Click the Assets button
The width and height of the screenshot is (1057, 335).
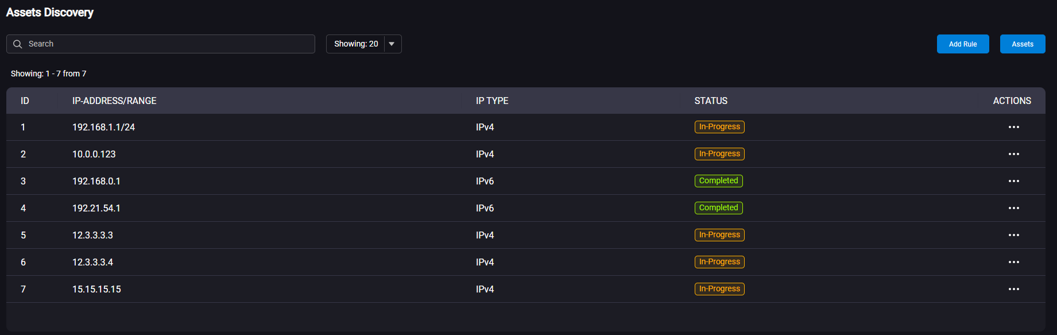click(1023, 44)
